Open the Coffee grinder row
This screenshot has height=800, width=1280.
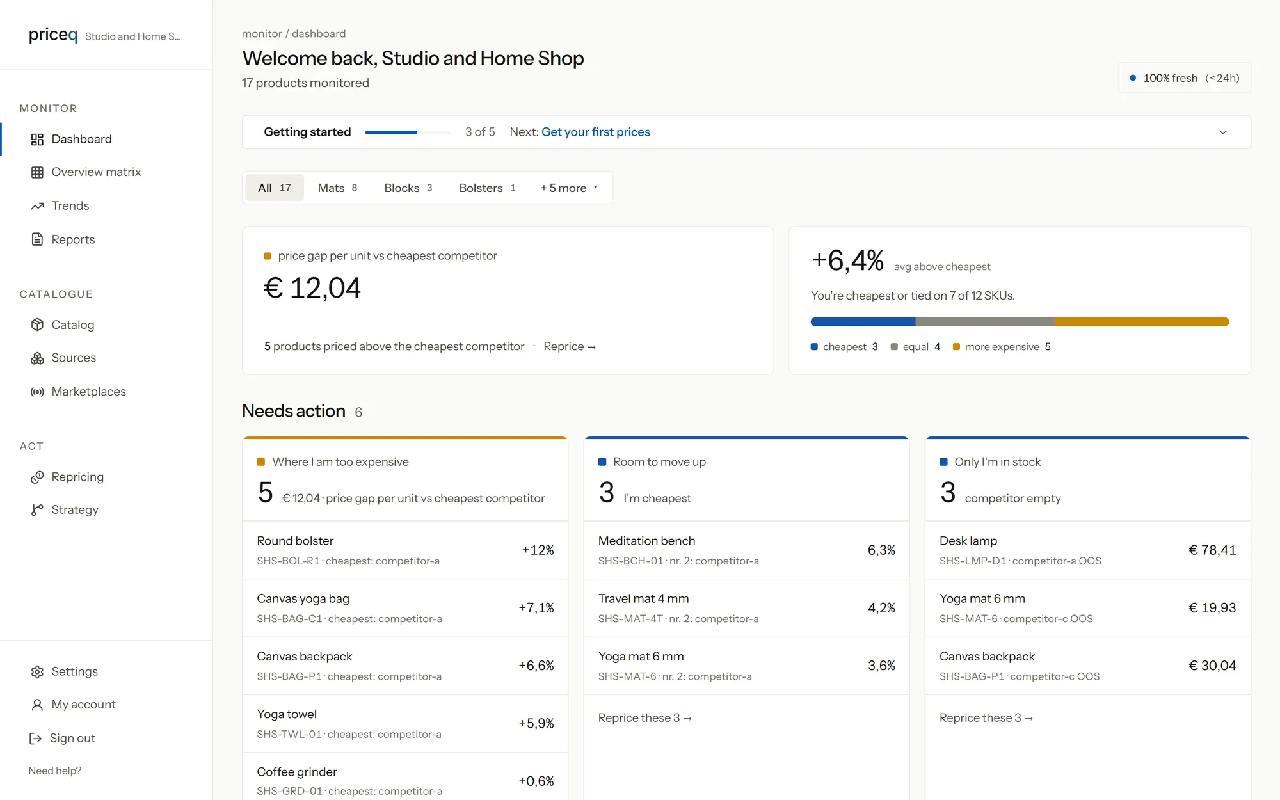[x=405, y=777]
